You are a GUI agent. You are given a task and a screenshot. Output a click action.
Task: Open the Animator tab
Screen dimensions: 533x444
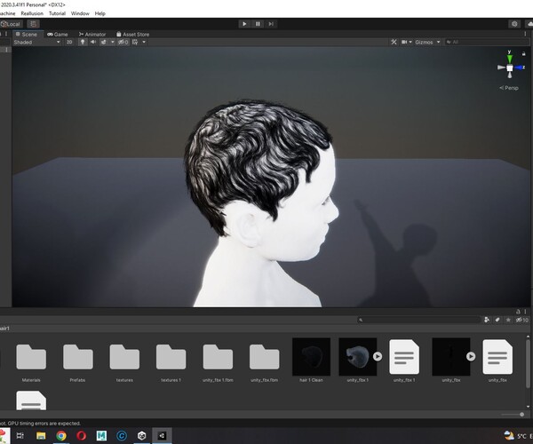point(92,35)
